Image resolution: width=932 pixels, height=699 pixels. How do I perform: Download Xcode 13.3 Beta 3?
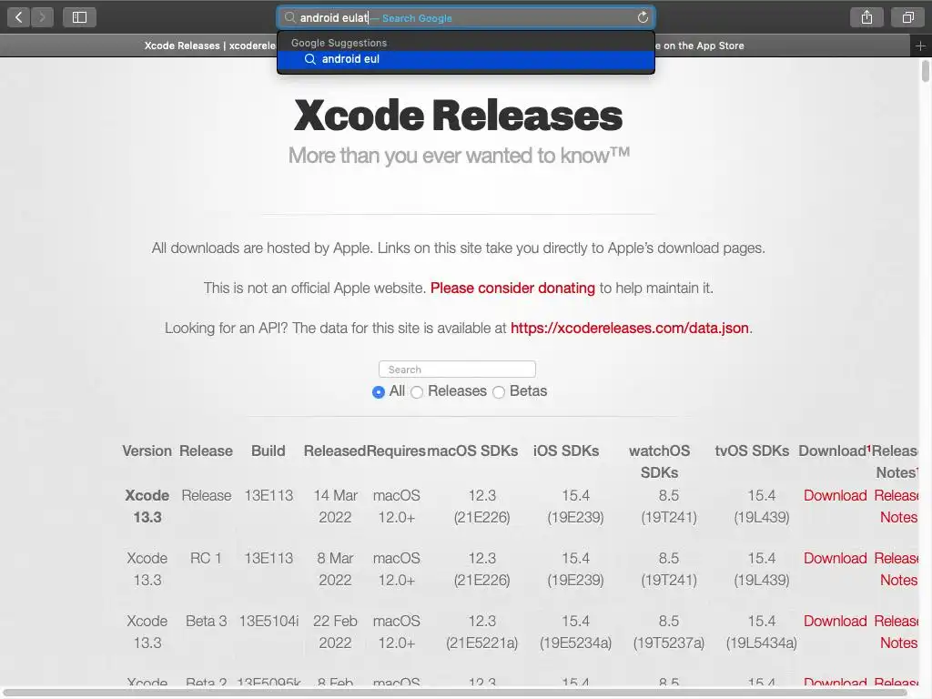coord(836,621)
